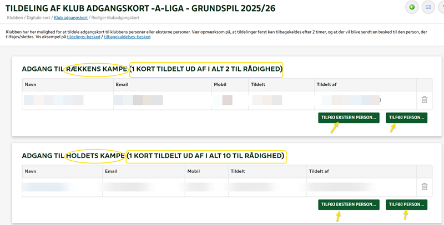Click the Klubben breadcrumb item

tap(15, 18)
